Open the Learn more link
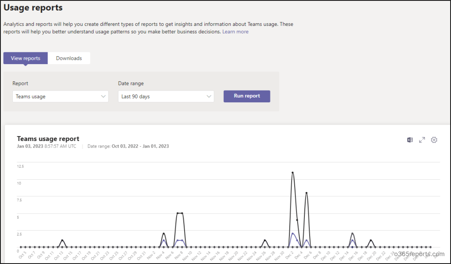 pyautogui.click(x=235, y=32)
